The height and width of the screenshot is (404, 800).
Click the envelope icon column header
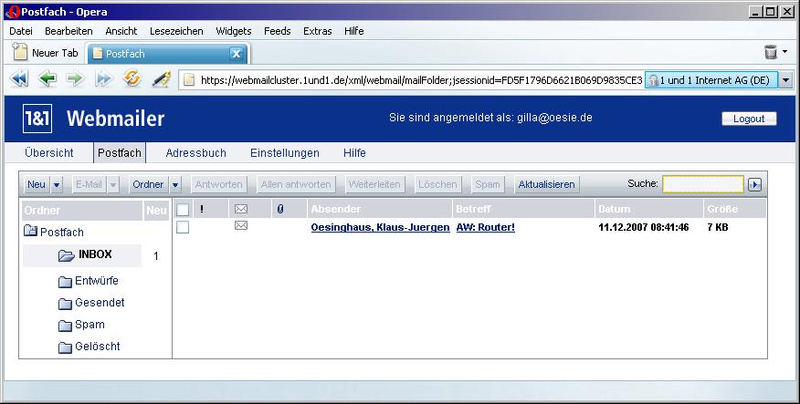[241, 209]
